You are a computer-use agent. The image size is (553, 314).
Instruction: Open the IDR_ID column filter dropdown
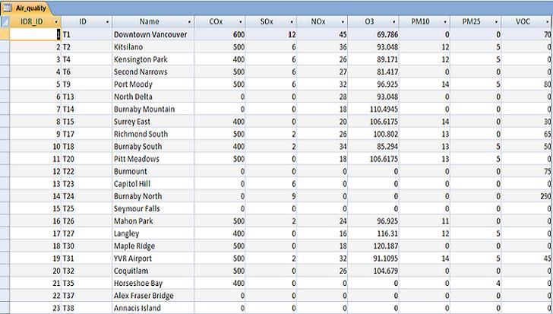click(55, 22)
